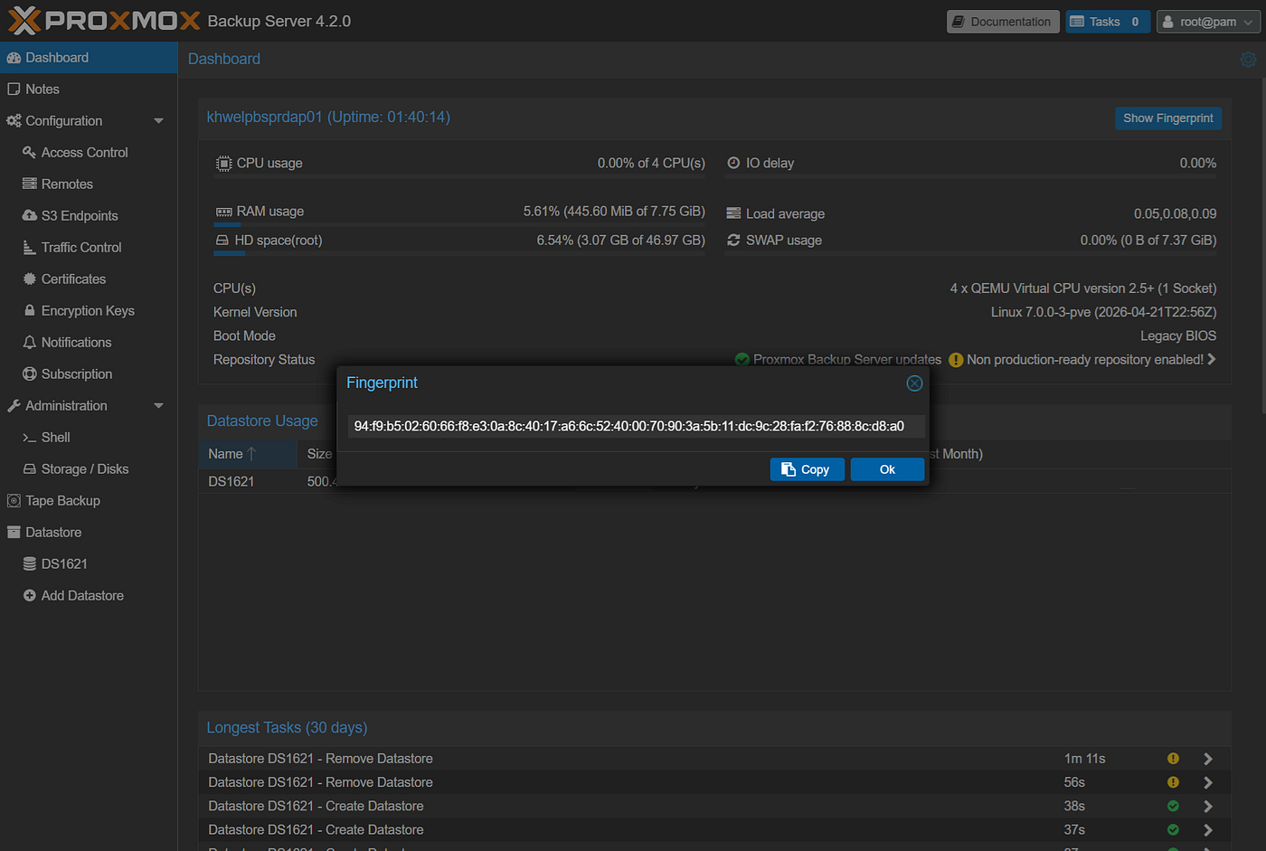The image size is (1266, 851).
Task: Open the root@pam user menu
Action: pos(1208,22)
